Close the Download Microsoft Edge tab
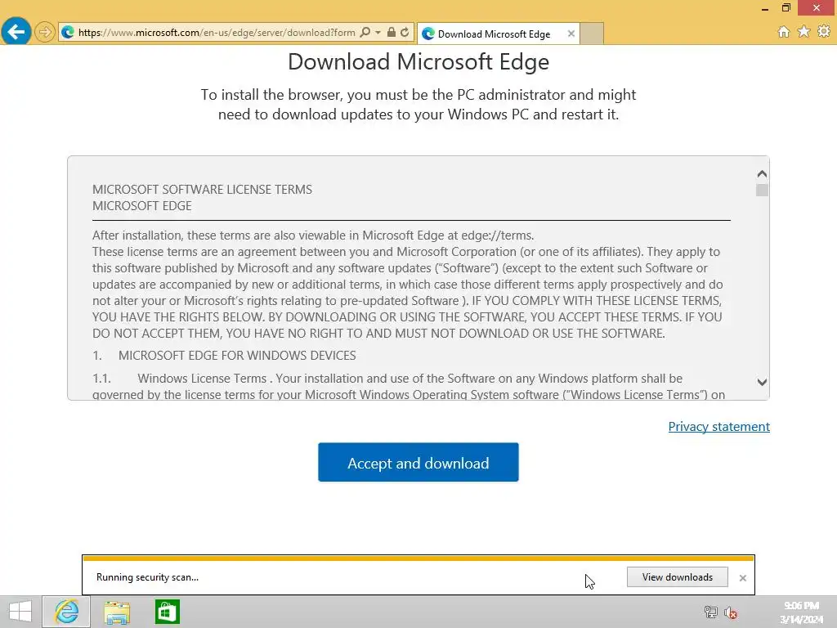 [571, 34]
